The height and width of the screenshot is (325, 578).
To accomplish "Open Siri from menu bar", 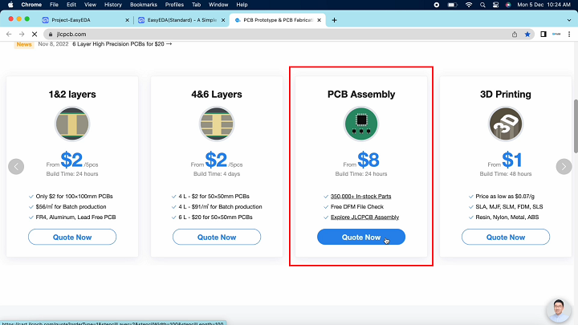I will (508, 5).
